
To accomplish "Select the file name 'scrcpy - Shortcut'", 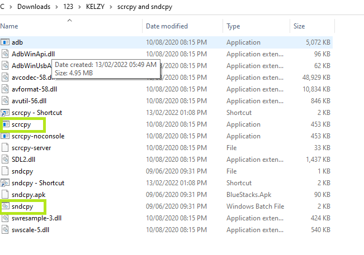I will tap(37, 113).
